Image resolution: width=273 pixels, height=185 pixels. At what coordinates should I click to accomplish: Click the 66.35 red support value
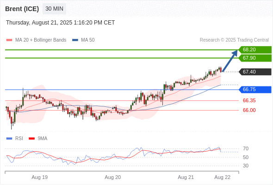tap(249, 100)
